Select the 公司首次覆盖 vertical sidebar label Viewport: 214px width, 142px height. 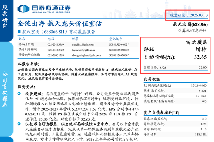point(5,89)
